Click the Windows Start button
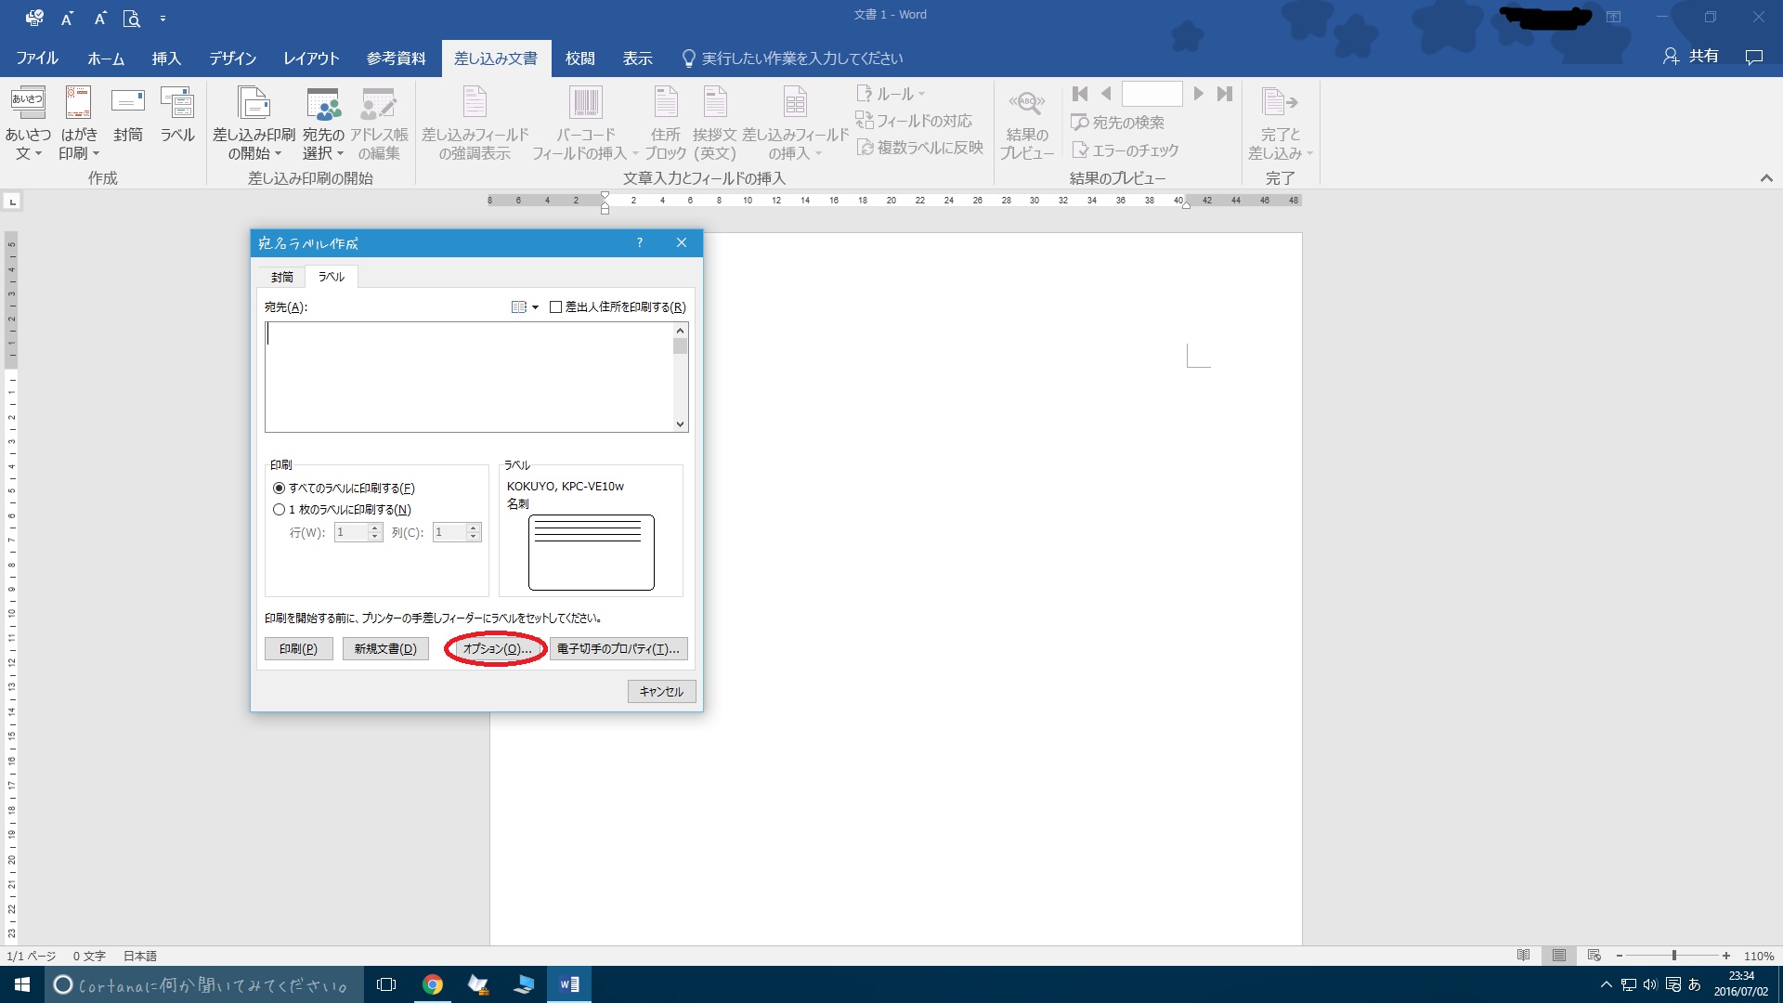 coord(22,984)
